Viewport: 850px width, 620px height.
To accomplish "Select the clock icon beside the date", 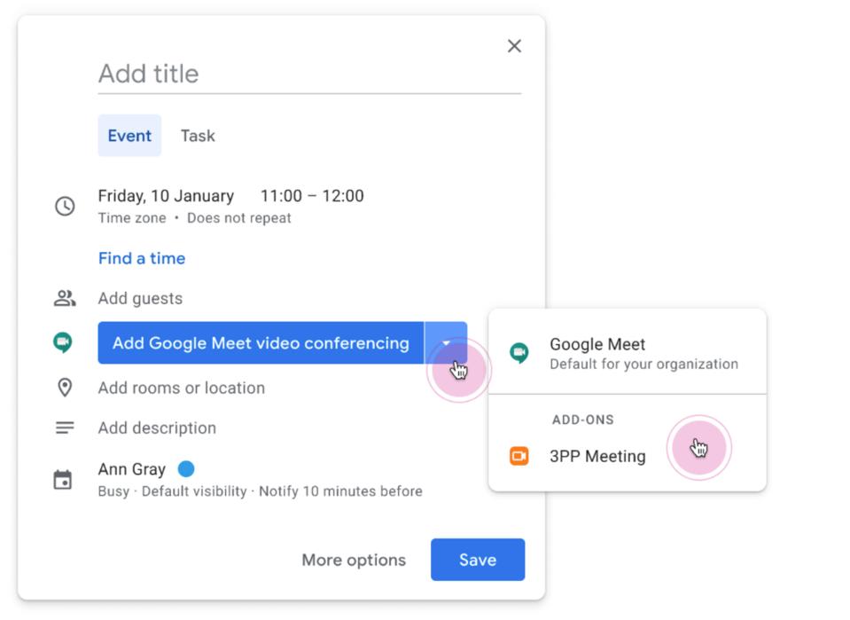I will (x=64, y=206).
